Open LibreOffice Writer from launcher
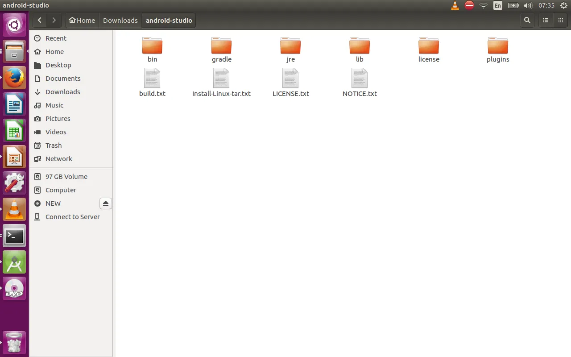571x357 pixels. (x=14, y=104)
